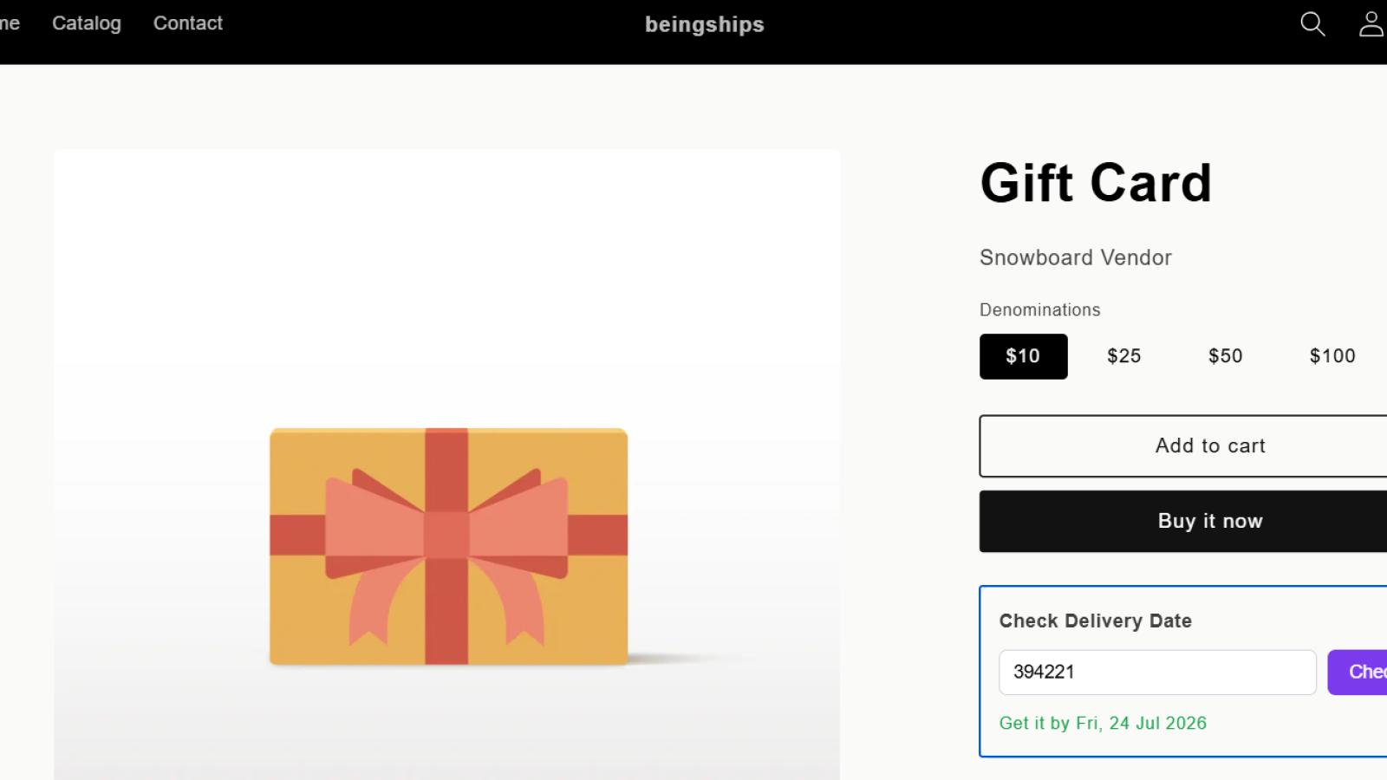The width and height of the screenshot is (1387, 780).
Task: Click the partially visible Home link
Action: pos(10,23)
